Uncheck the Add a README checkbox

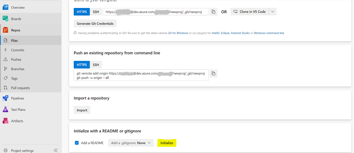click(x=77, y=143)
